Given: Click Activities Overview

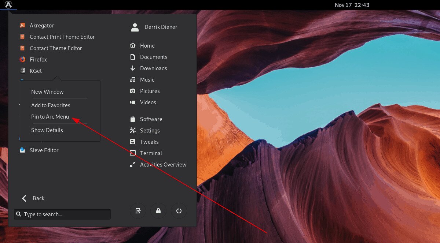Looking at the screenshot, I should coord(163,164).
